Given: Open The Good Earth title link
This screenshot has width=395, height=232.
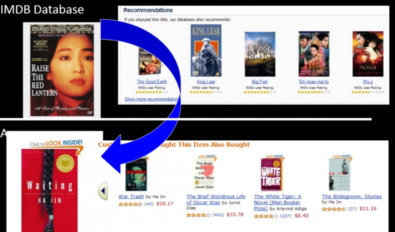Looking at the screenshot, I should pyautogui.click(x=152, y=82).
